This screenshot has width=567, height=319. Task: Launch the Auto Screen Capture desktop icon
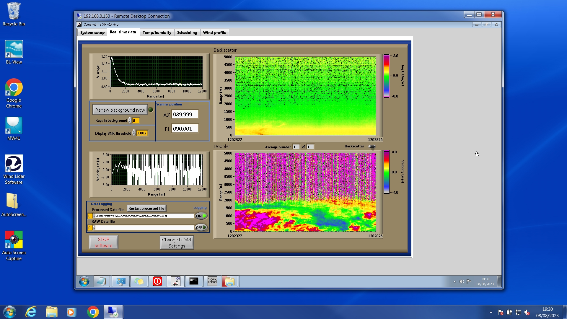[14, 245]
